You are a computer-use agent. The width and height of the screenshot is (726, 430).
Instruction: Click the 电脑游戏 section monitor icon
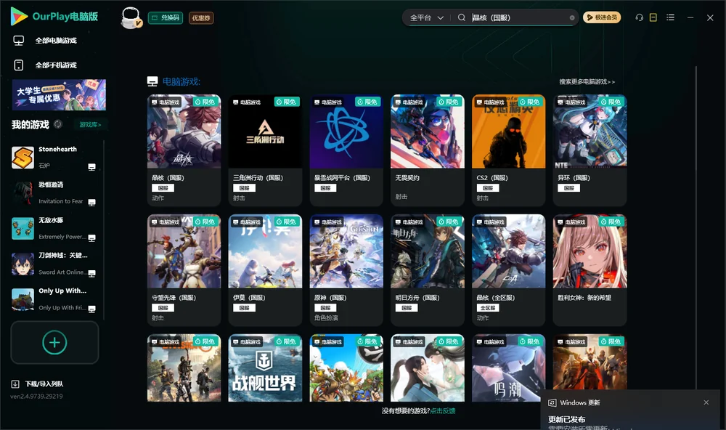pyautogui.click(x=152, y=81)
